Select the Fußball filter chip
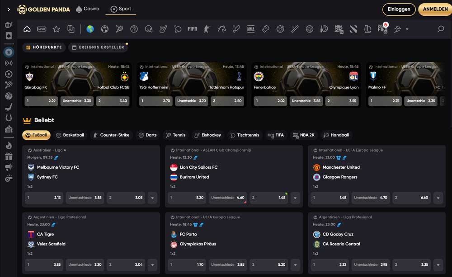This screenshot has width=452, height=277. 36,135
